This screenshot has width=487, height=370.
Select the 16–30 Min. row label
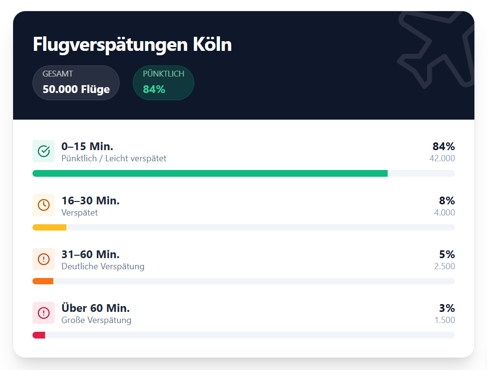pos(91,200)
